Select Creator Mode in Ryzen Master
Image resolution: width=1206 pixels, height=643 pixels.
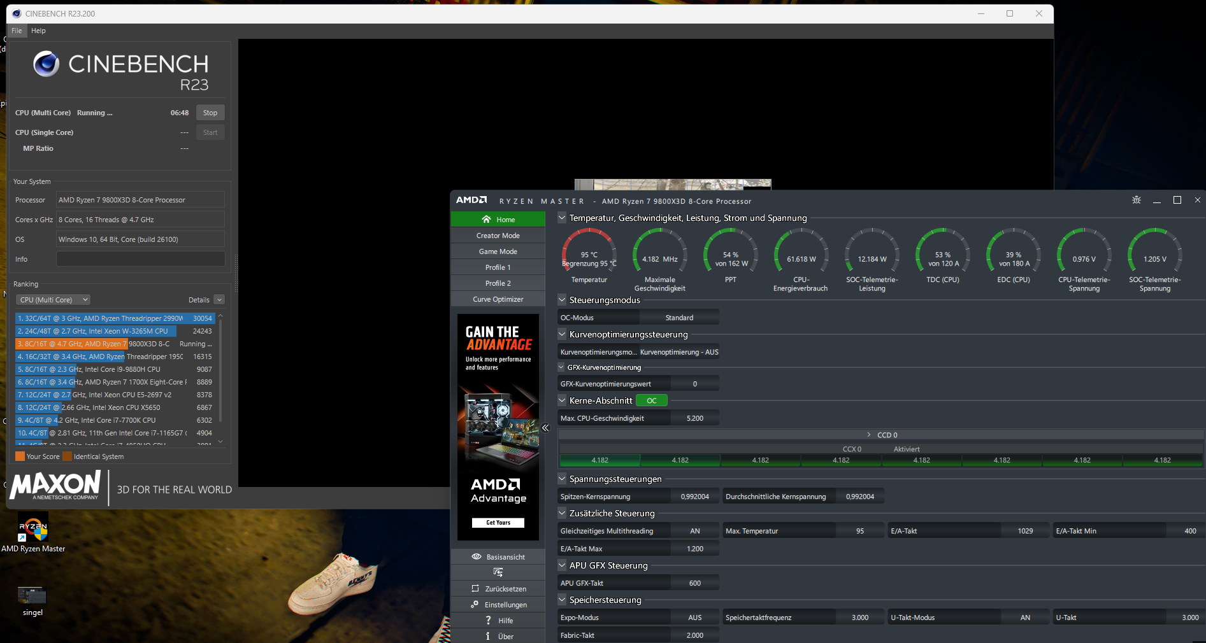point(498,236)
